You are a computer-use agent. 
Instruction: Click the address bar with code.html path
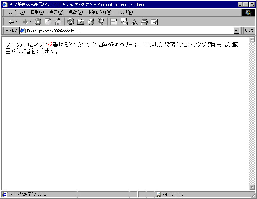[127, 31]
